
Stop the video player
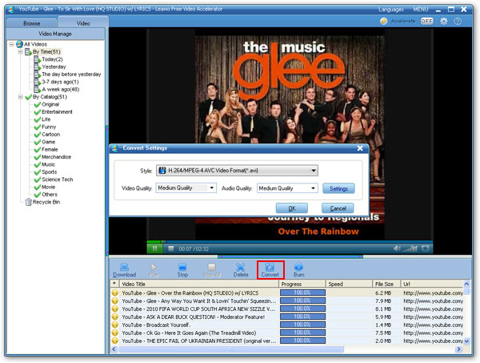click(171, 248)
